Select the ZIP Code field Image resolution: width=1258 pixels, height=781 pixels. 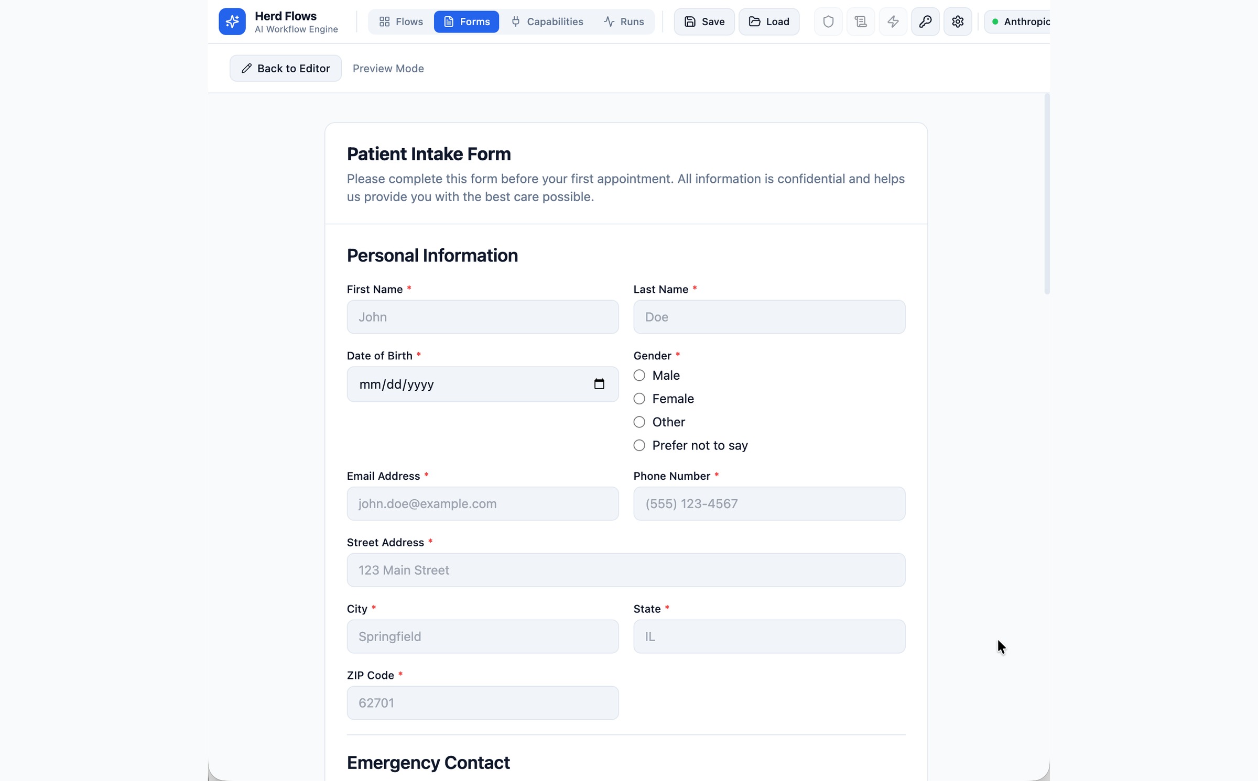[x=483, y=703]
